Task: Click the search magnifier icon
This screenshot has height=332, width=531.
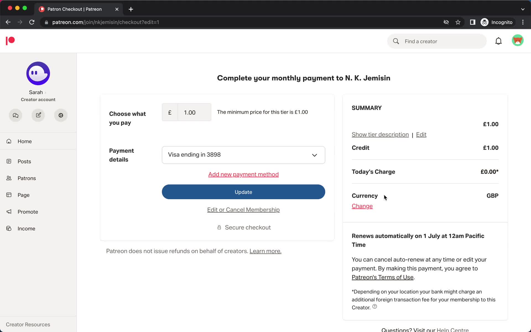Action: (x=396, y=41)
